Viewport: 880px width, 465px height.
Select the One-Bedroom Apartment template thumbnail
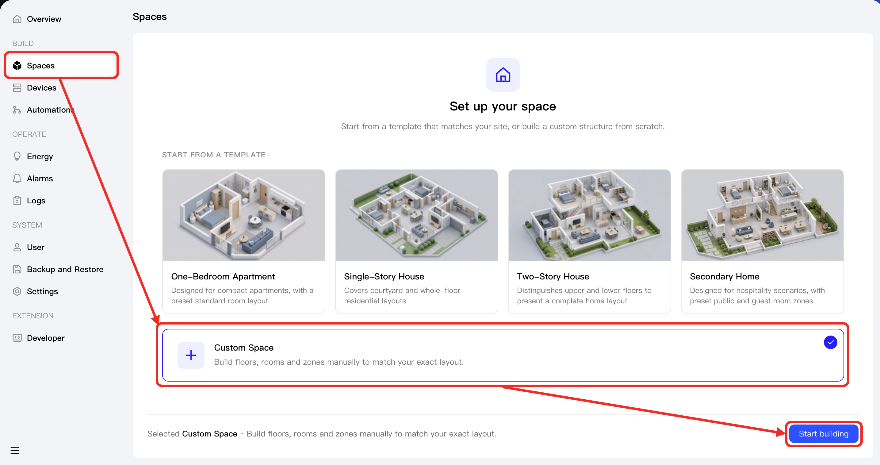coord(243,215)
